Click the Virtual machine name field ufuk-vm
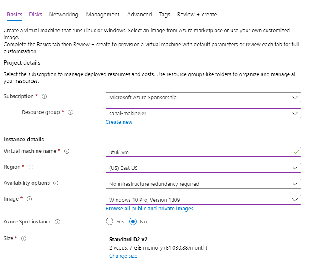The height and width of the screenshot is (263, 311). pyautogui.click(x=203, y=152)
